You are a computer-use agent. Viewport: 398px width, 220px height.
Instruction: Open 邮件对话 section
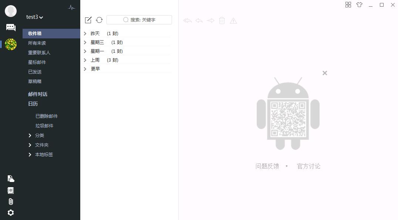tap(38, 94)
